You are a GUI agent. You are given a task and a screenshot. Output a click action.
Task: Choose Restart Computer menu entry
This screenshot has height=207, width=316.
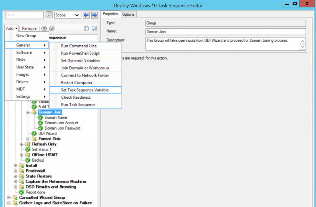[85, 83]
